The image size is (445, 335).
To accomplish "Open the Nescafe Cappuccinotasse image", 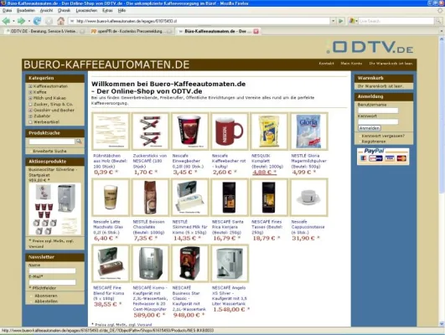I will point(308,198).
